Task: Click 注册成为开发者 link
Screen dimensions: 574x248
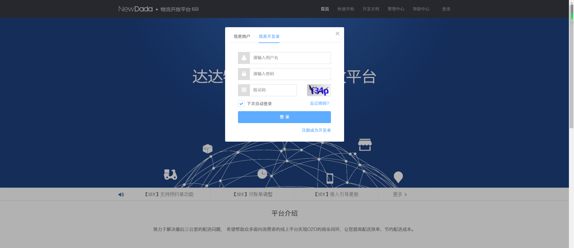Action: (x=316, y=130)
